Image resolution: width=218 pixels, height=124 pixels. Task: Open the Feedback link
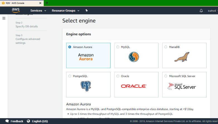coord(17,121)
